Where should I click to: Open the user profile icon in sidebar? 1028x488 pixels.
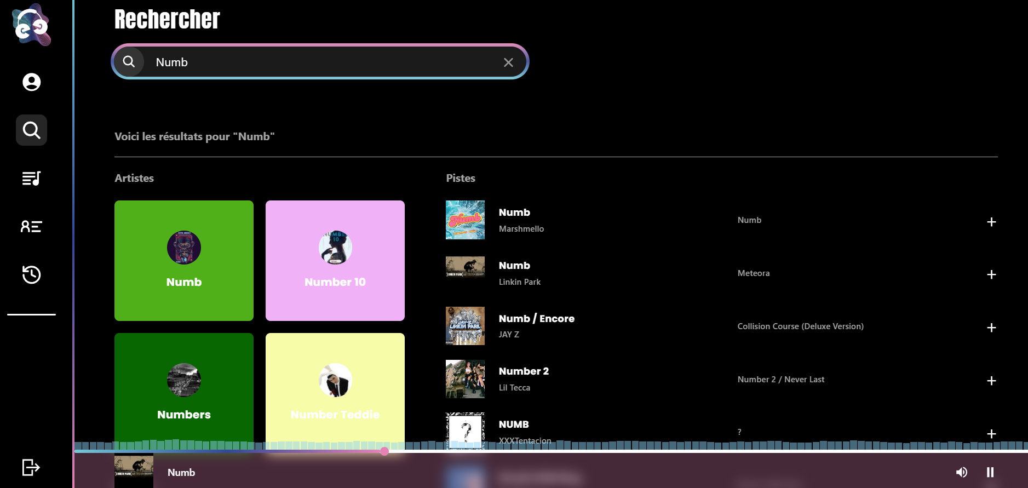click(x=31, y=82)
